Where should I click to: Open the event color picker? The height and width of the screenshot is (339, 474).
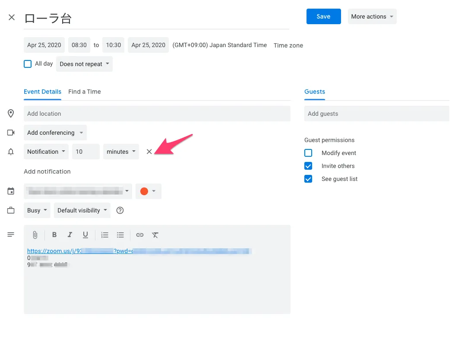148,191
